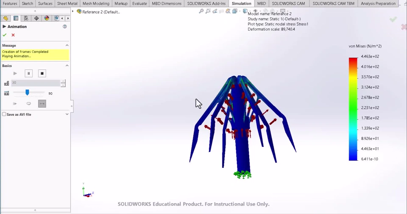Click Previous View icon

click(x=215, y=11)
